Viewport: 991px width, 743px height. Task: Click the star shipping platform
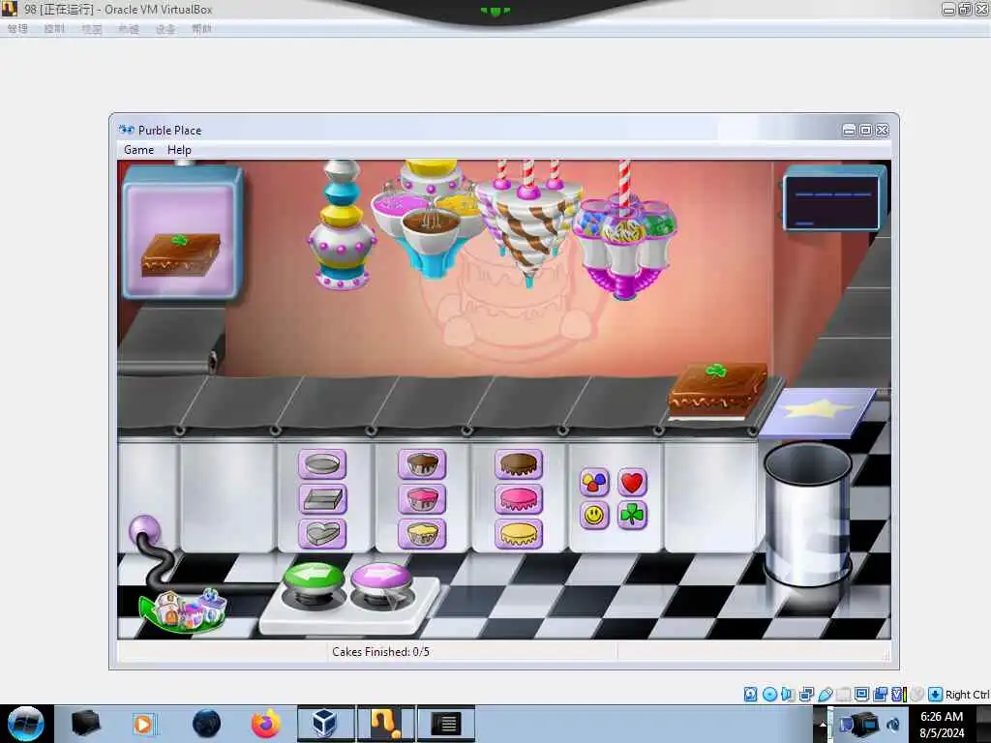(x=818, y=412)
